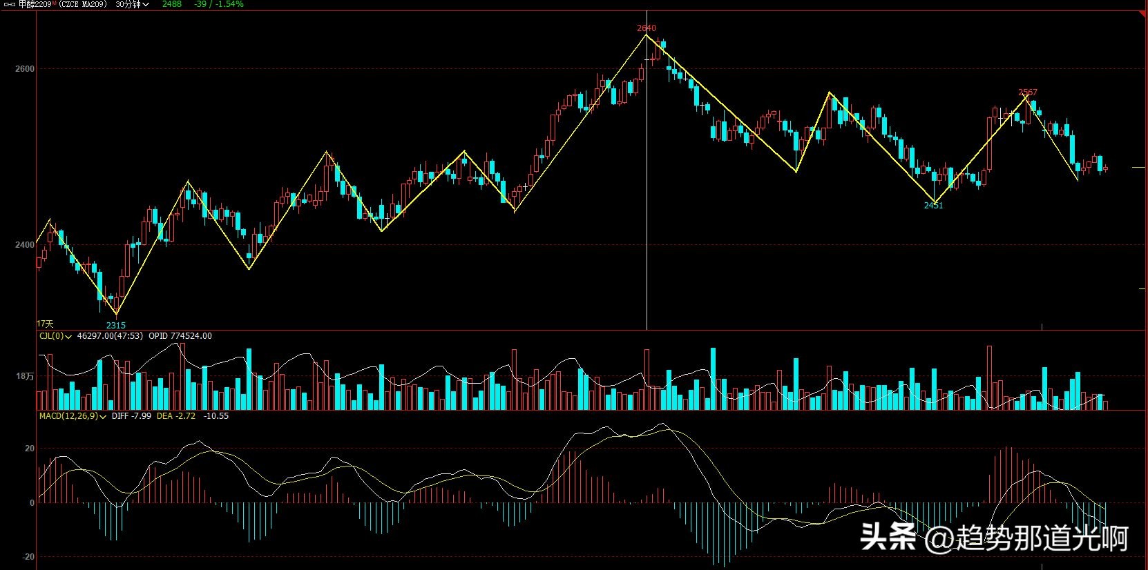
Task: Click the 甲醇2209 contract name
Action: point(35,4)
